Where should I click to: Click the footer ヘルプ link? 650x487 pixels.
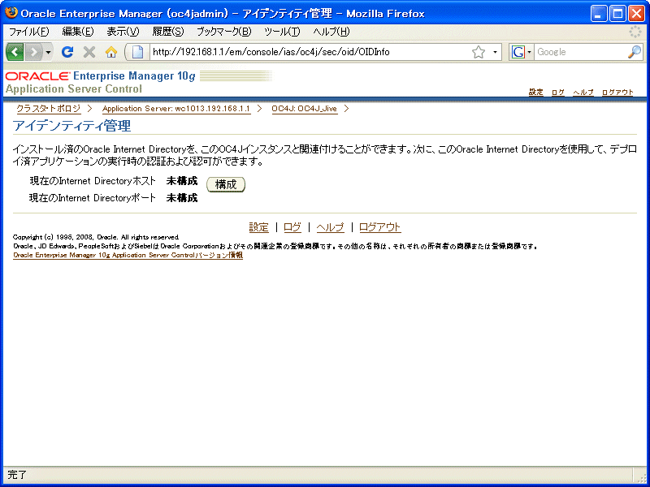(331, 227)
